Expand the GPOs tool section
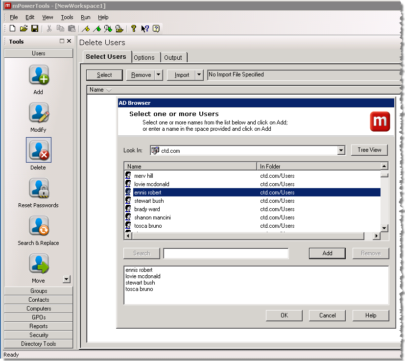Viewport: 405px width, 361px height. pyautogui.click(x=39, y=317)
